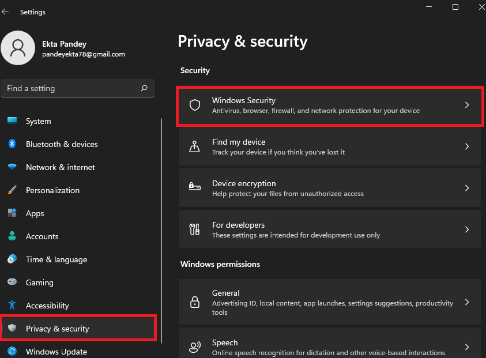Open the System settings category
The height and width of the screenshot is (358, 486).
[x=38, y=121]
